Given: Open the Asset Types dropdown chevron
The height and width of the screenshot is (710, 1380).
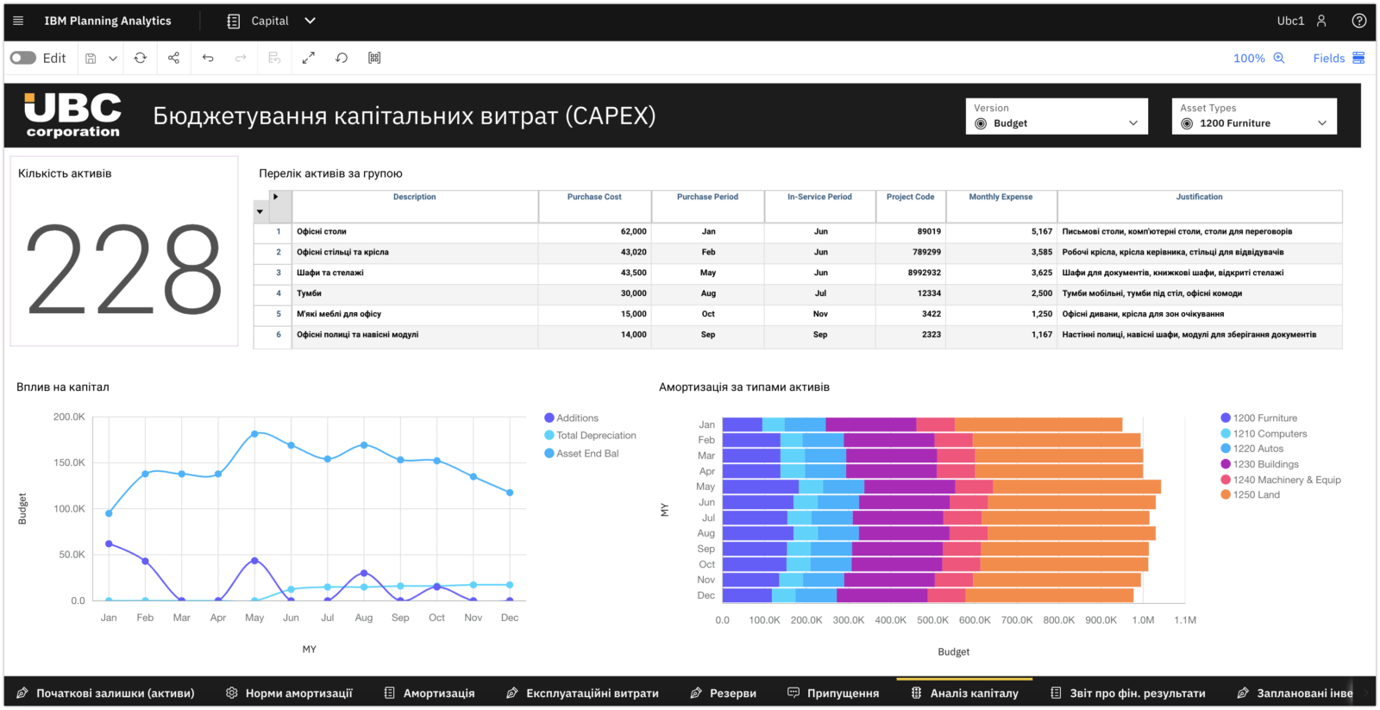Looking at the screenshot, I should point(1322,123).
